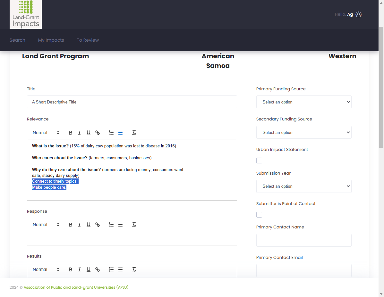Open the Submission Year dropdown
Screen dimensions: 384x297
pyautogui.click(x=304, y=186)
